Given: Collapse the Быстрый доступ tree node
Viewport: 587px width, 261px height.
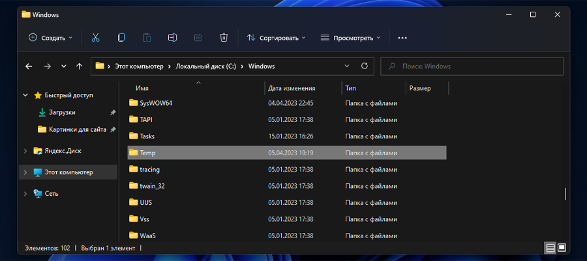Looking at the screenshot, I should (25, 95).
